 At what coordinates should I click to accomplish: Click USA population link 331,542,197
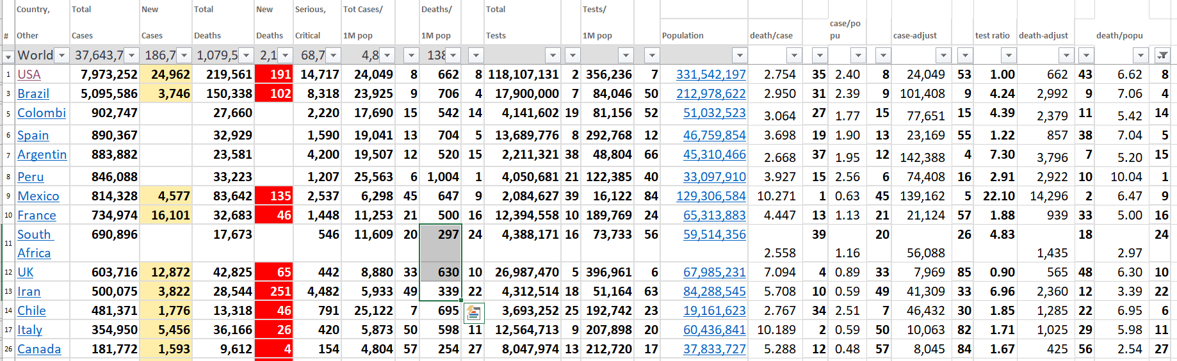pos(711,74)
